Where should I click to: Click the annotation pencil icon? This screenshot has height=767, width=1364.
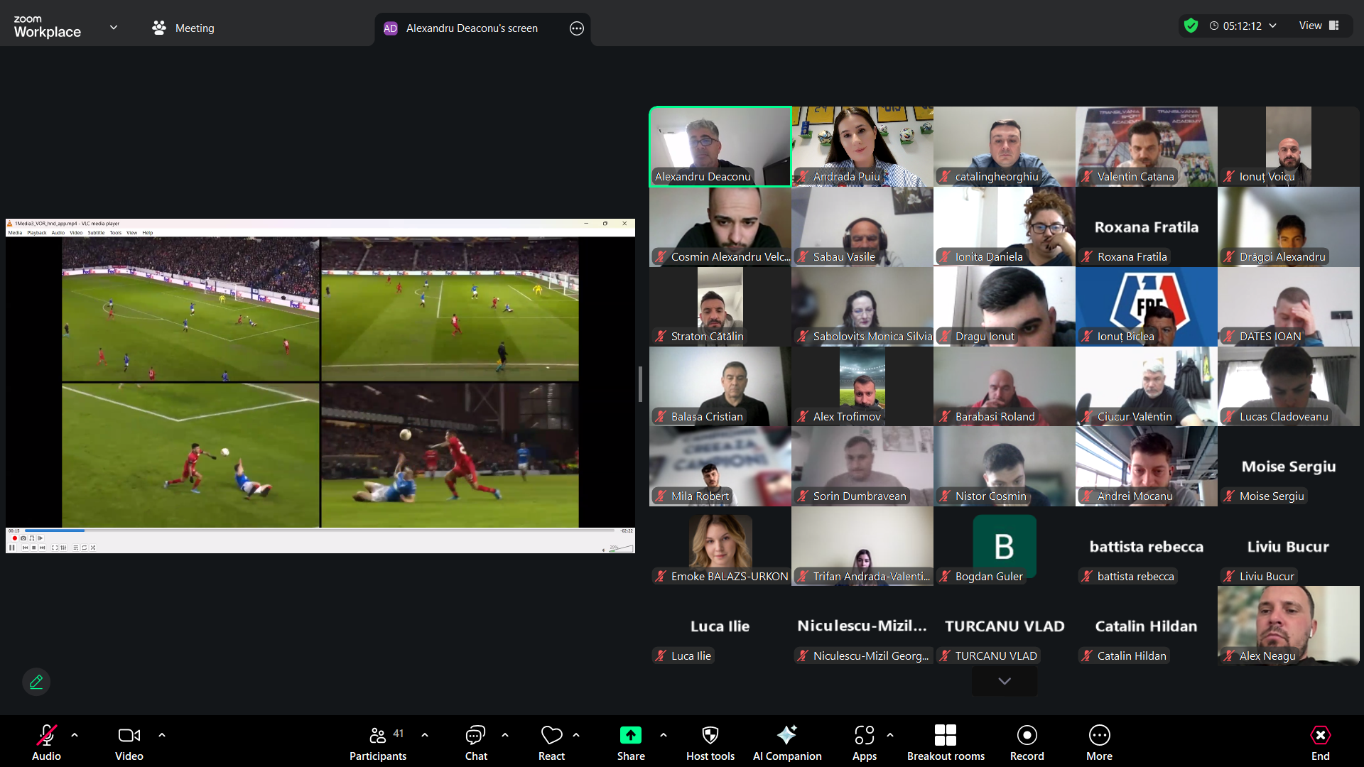36,682
